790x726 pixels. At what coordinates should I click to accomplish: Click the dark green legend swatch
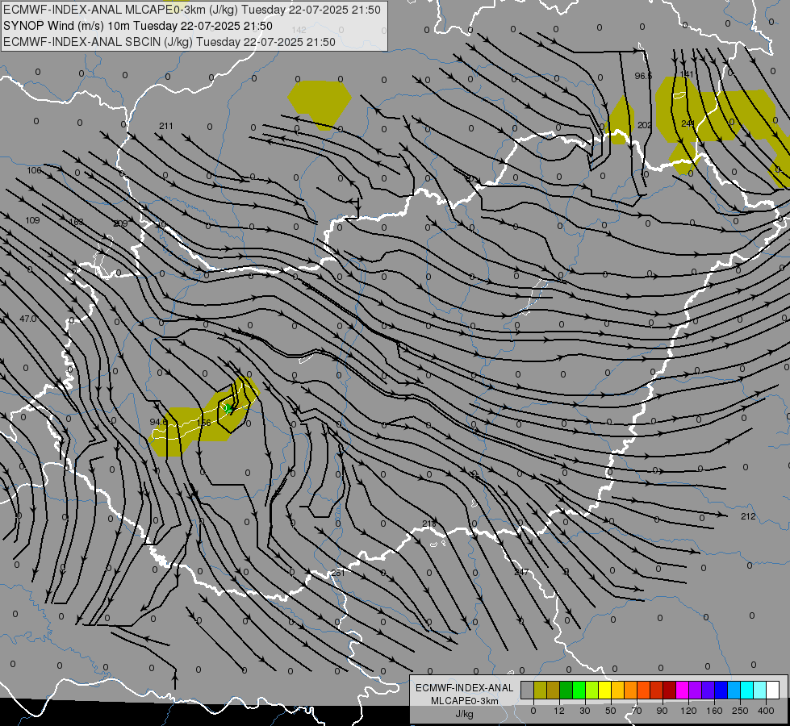[566, 690]
